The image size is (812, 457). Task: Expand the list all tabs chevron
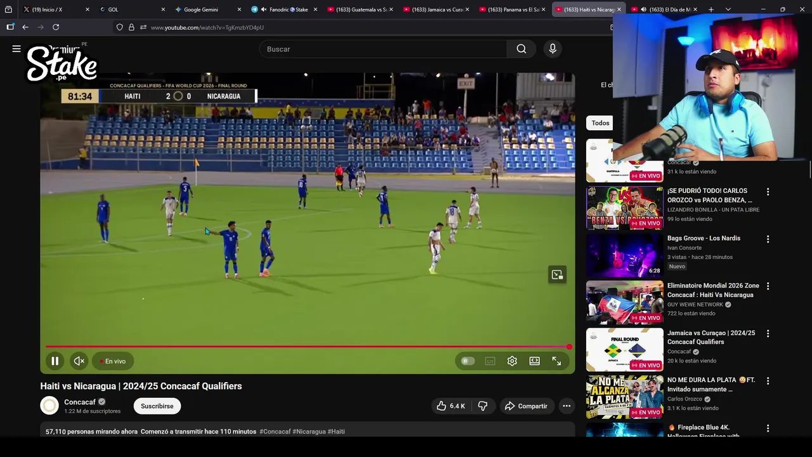coord(728,10)
